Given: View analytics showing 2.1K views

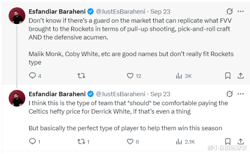Looking at the screenshot, I should pyautogui.click(x=179, y=141).
